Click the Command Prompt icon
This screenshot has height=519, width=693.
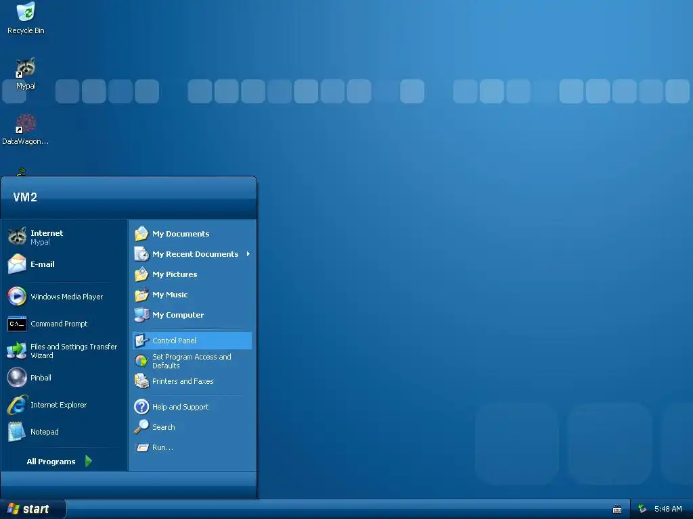17,324
